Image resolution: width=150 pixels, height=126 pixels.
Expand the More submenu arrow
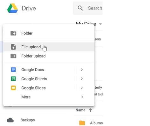point(82,97)
